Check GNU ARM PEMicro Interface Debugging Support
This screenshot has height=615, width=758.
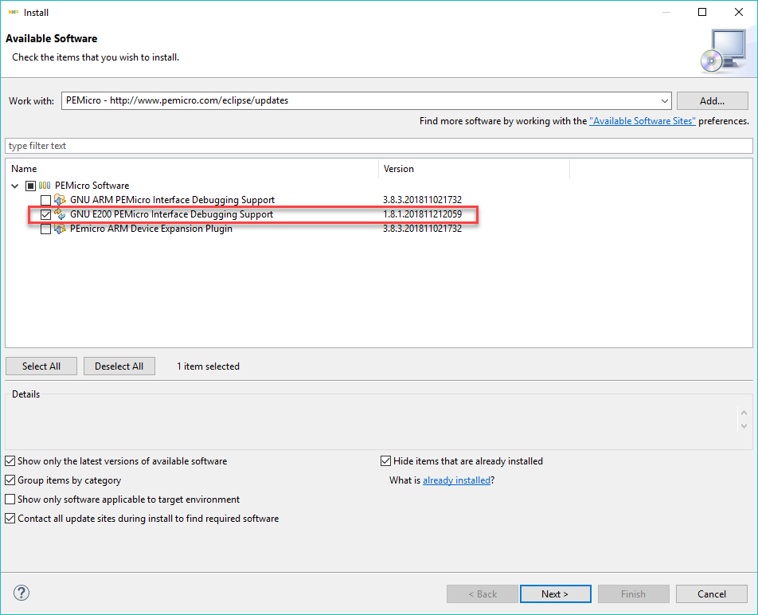coord(45,200)
